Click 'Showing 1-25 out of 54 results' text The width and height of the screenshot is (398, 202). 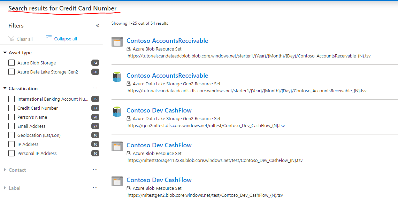[x=140, y=23]
